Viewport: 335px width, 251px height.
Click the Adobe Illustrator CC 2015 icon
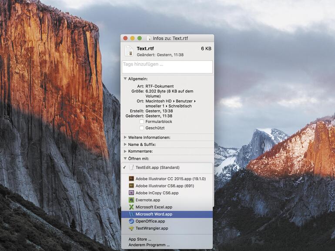pos(131,178)
